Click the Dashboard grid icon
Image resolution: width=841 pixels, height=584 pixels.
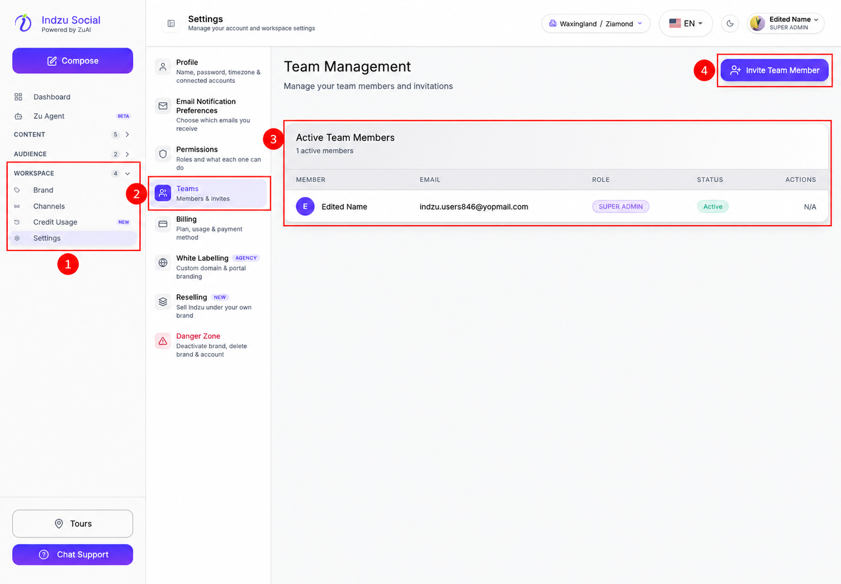(x=18, y=97)
